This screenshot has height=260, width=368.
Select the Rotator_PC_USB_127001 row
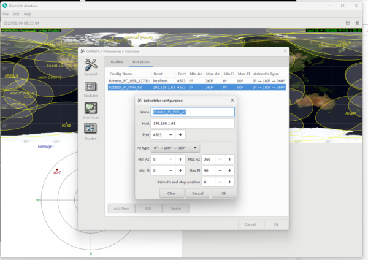click(x=197, y=81)
